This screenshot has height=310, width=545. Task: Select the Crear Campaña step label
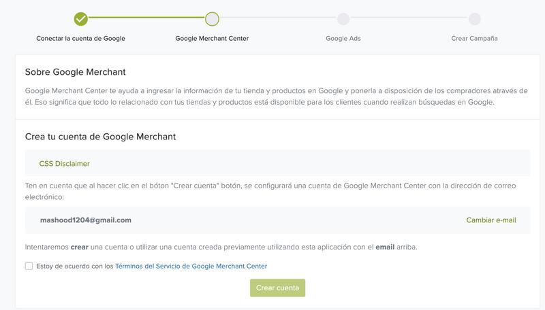click(x=474, y=39)
